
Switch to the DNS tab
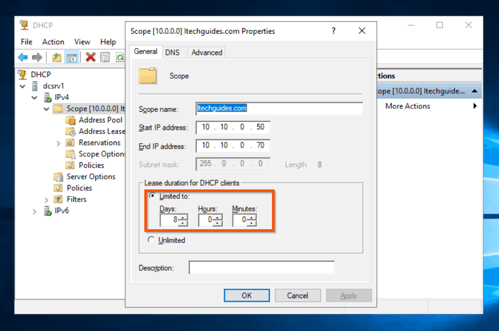click(172, 52)
